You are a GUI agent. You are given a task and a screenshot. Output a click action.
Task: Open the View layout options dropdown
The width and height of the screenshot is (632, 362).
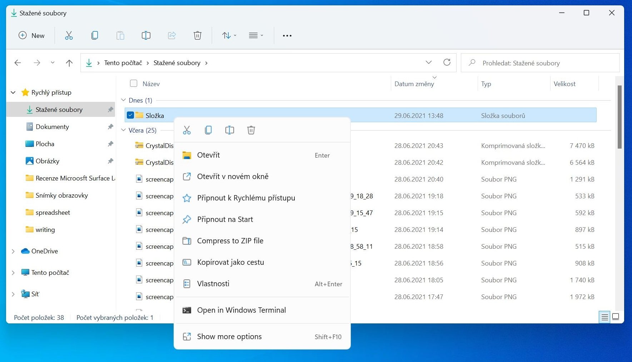pyautogui.click(x=256, y=35)
